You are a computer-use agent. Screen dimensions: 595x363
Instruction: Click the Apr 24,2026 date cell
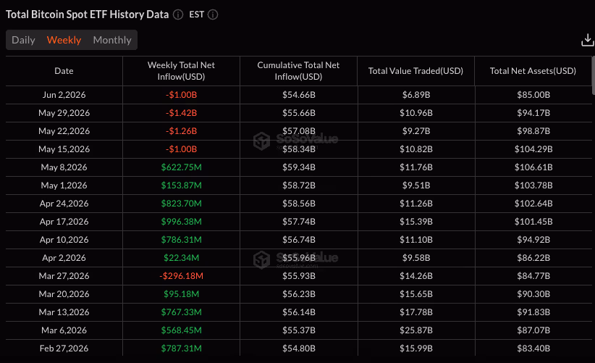(x=64, y=204)
